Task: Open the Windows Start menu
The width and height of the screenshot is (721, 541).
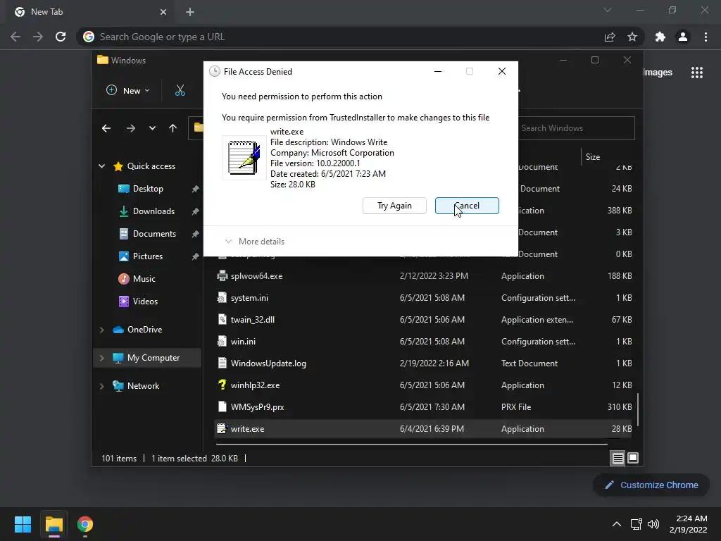Action: (23, 524)
